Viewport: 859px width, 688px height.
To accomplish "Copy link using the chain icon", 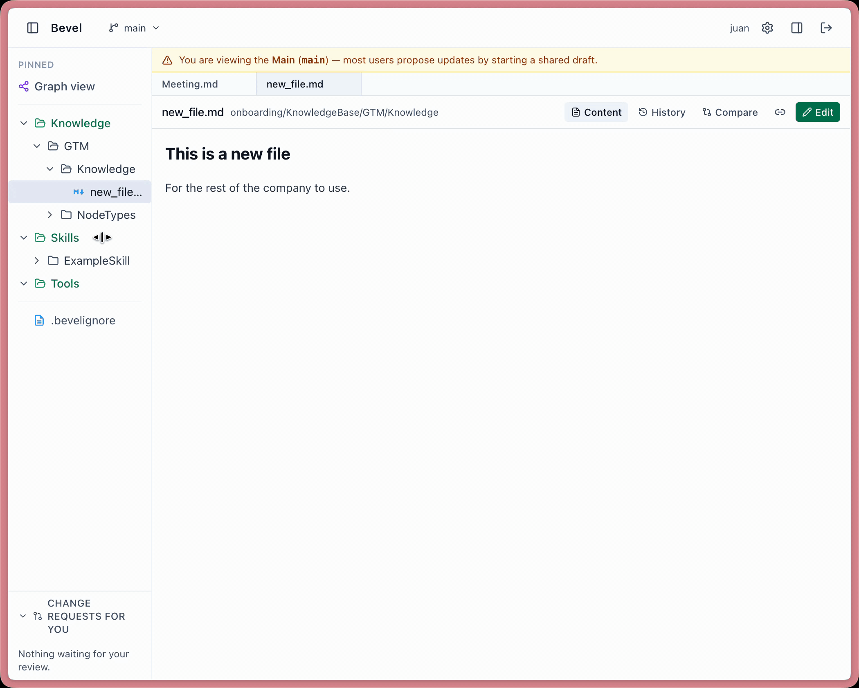I will point(780,112).
